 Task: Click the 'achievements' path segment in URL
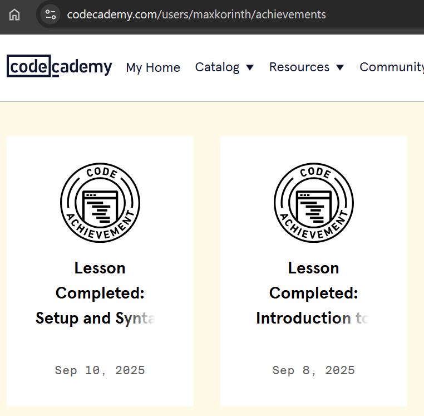290,14
